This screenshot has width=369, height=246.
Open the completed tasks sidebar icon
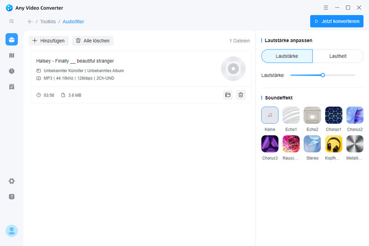(x=12, y=87)
